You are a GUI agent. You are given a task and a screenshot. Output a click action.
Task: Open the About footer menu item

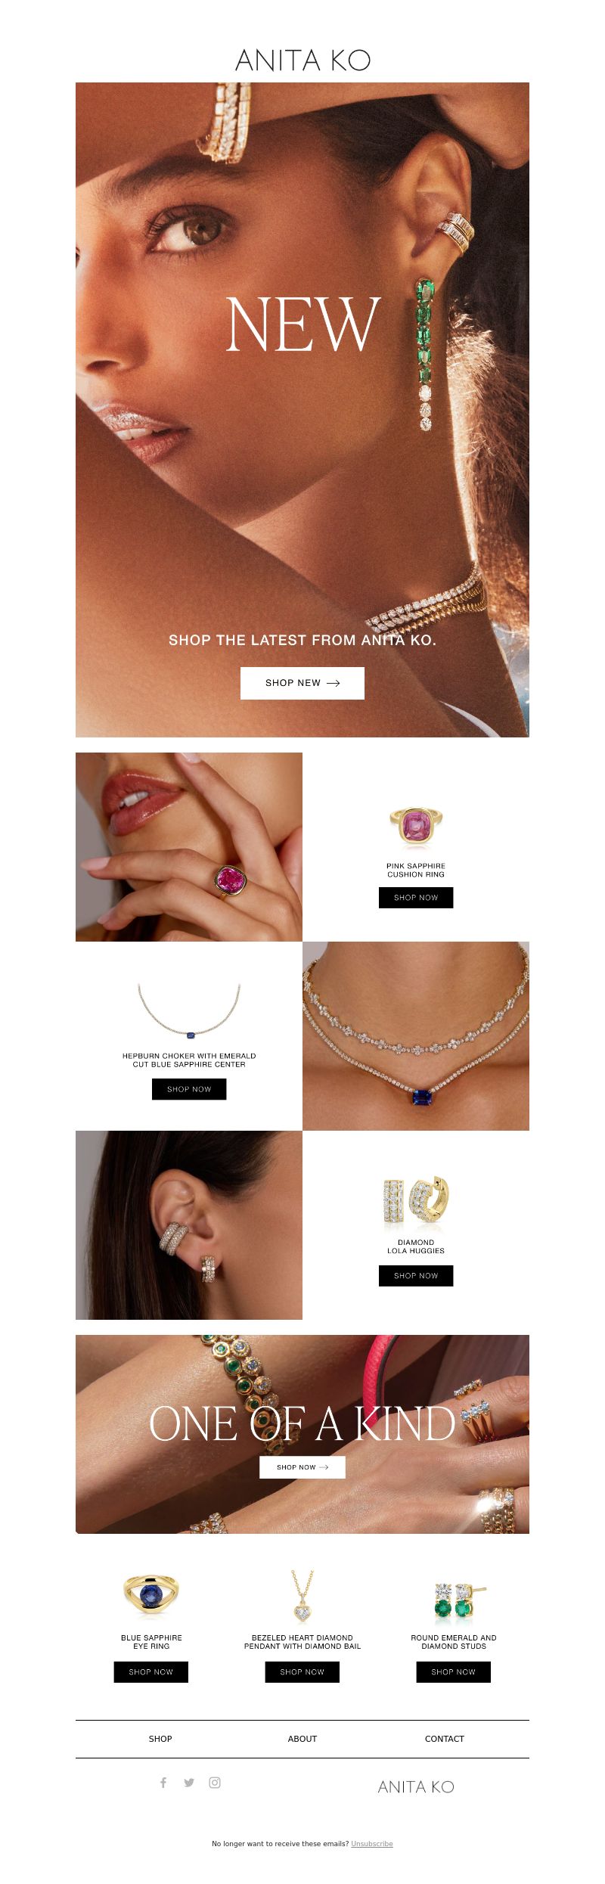pos(302,1739)
